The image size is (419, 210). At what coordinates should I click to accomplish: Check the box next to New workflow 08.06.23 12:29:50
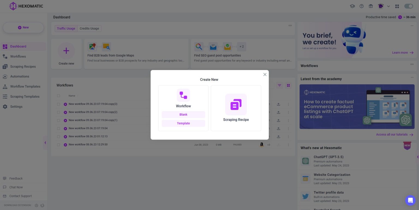pyautogui.click(x=58, y=145)
